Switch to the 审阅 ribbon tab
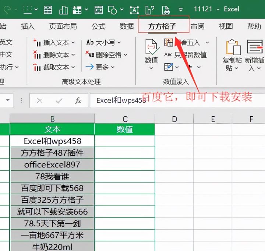 [x=198, y=26]
